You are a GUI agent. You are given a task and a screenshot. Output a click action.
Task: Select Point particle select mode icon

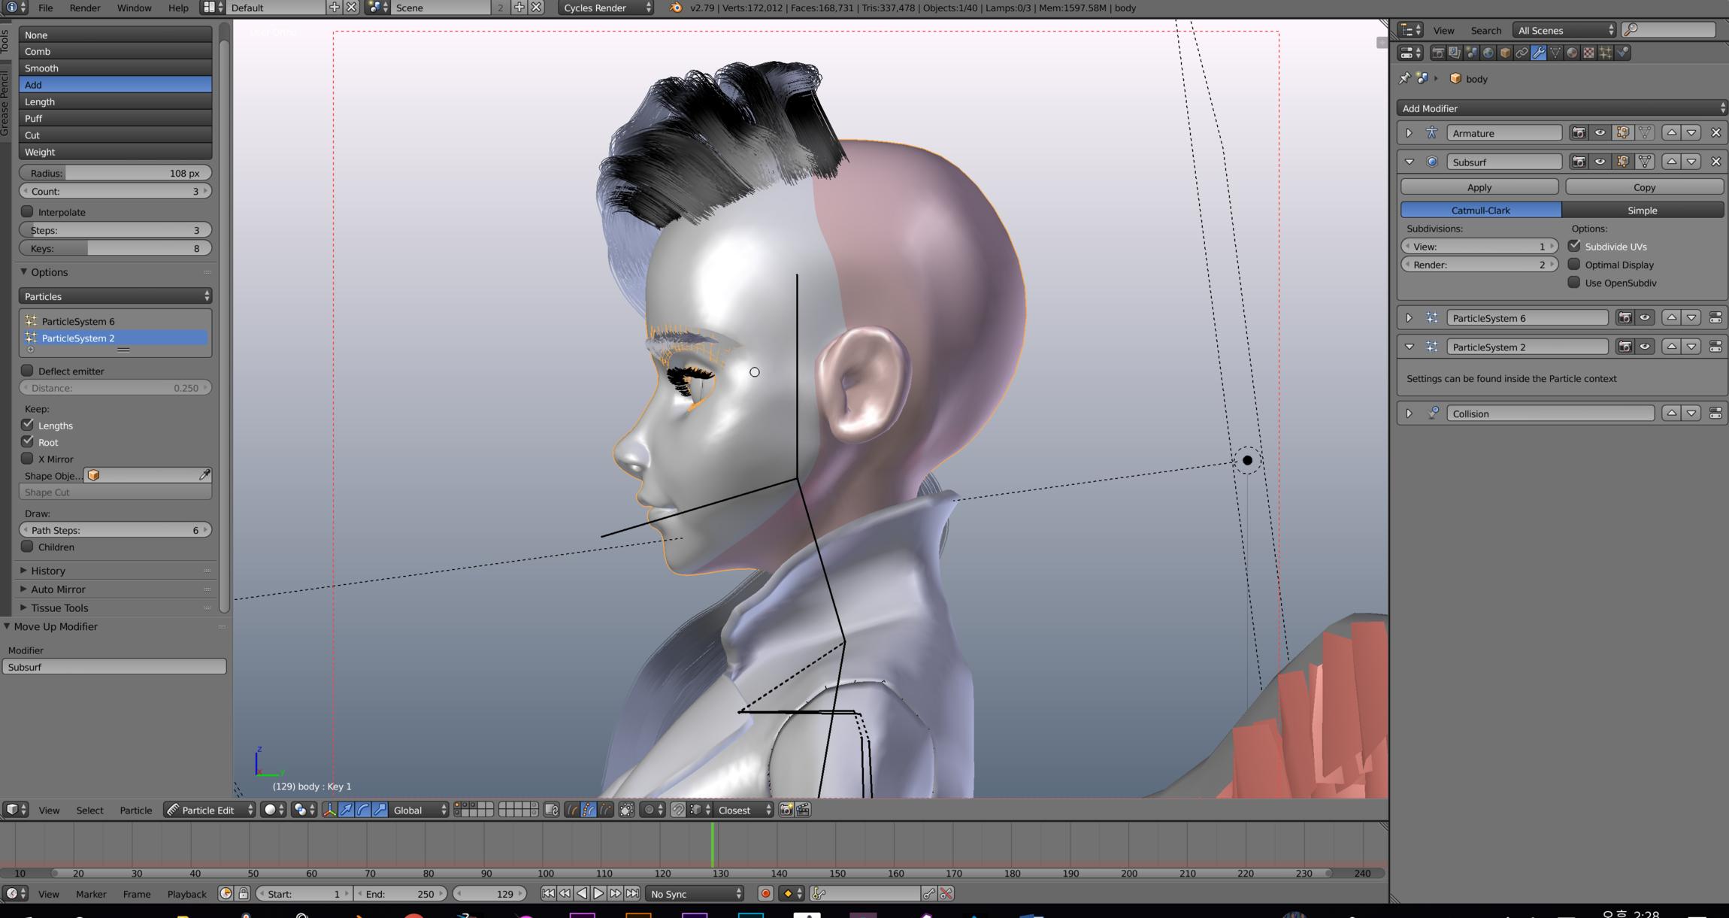coord(589,810)
